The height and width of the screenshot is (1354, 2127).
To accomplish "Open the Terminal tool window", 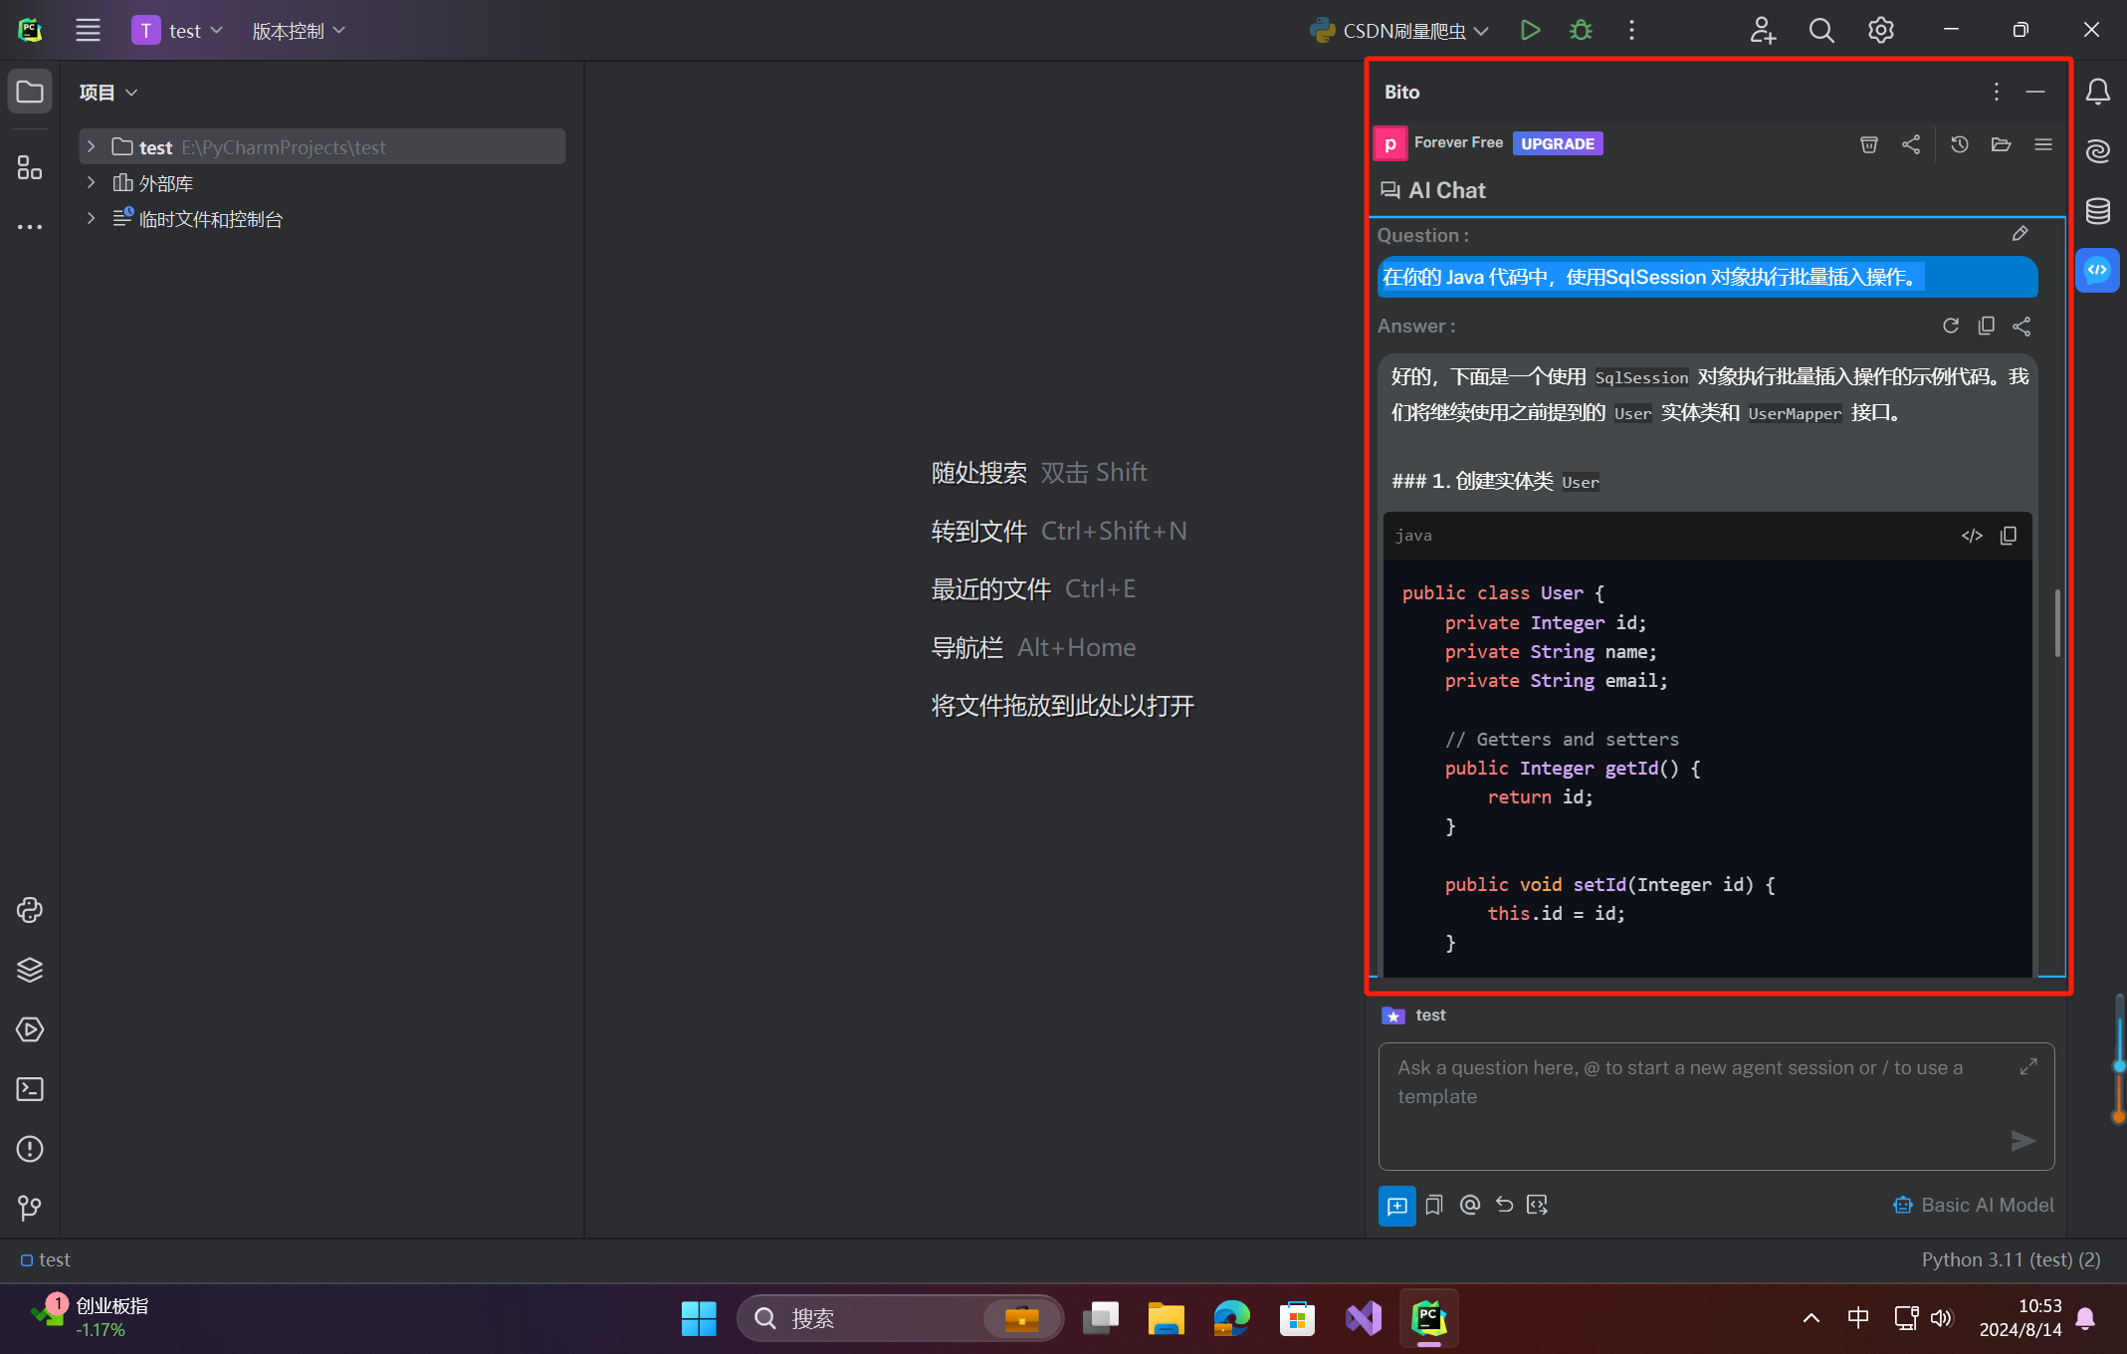I will [30, 1089].
